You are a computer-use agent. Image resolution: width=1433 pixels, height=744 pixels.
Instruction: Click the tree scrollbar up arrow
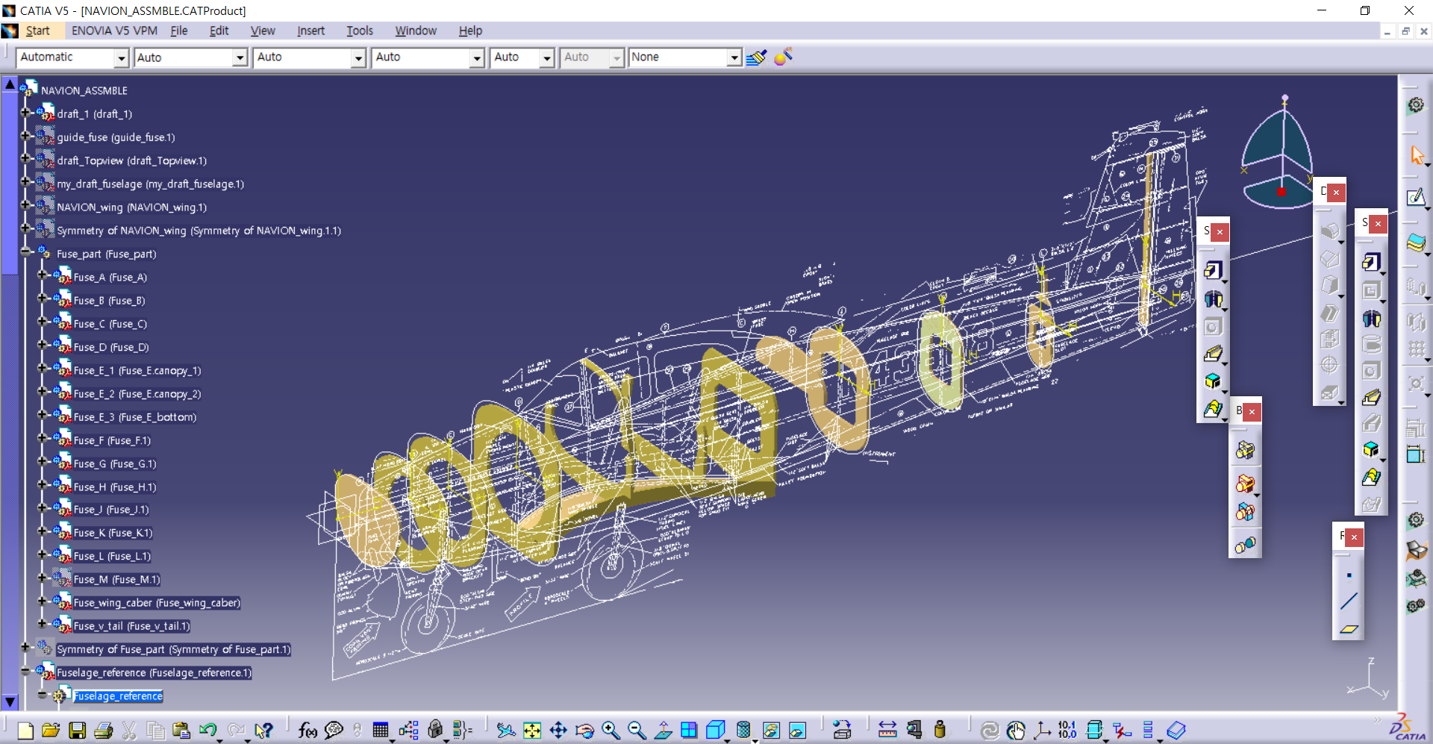(10, 84)
